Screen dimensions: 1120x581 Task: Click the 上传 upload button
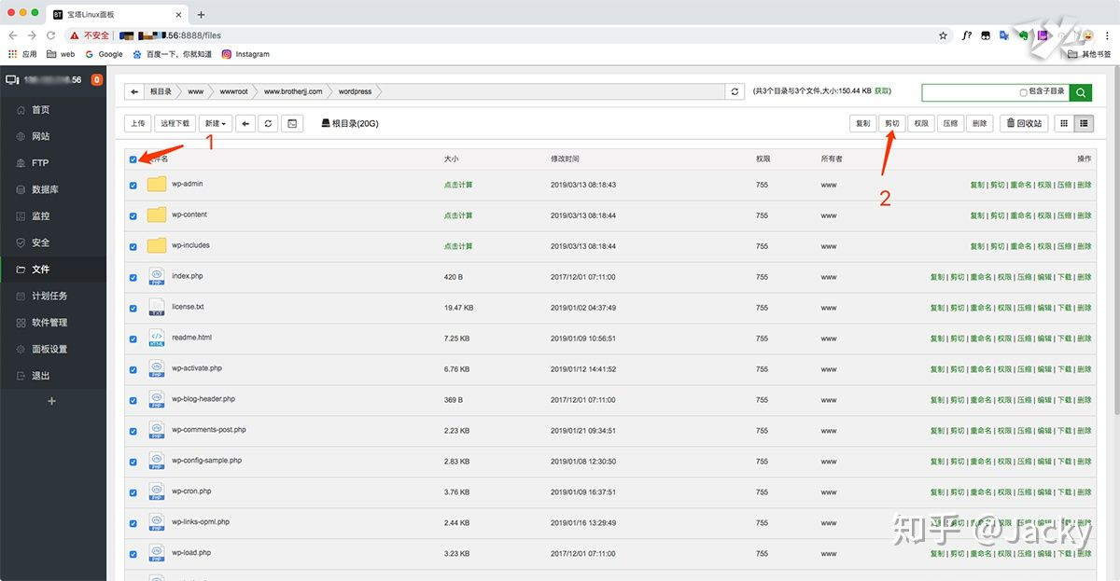(x=137, y=123)
